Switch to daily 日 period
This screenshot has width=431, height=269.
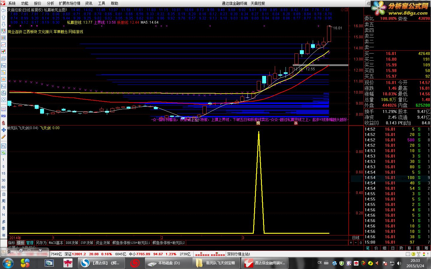[4, 194]
